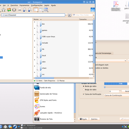Open the Ícones module icon
Screen dimensions: 129x129
pos(37,106)
